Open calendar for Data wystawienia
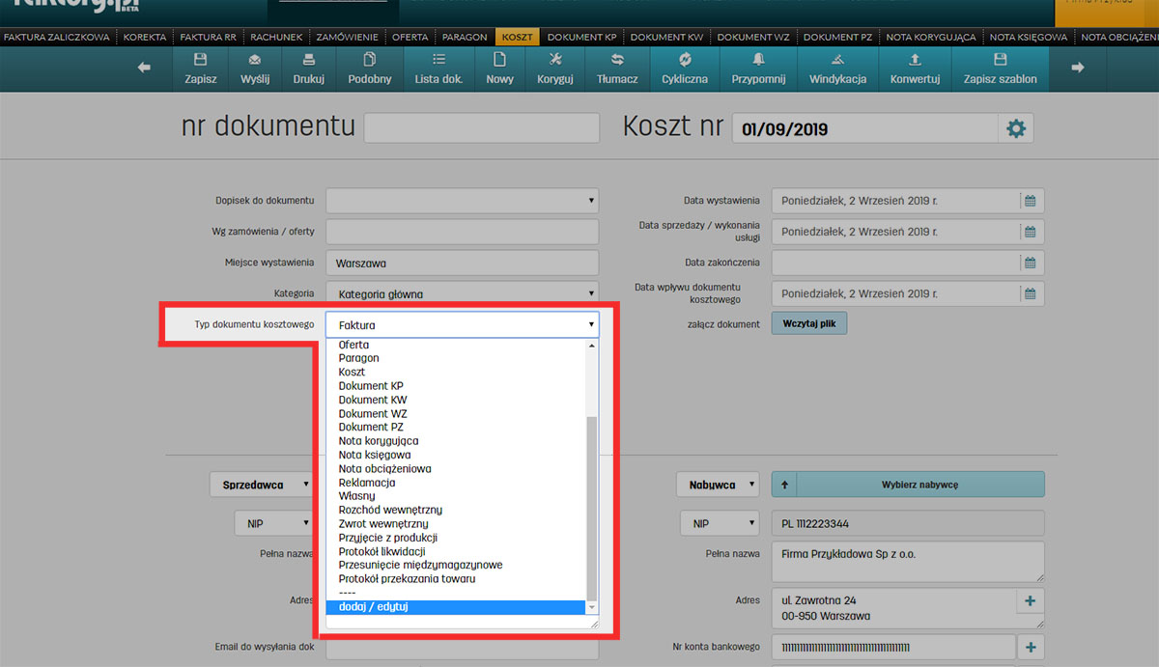Screen dimensions: 1159x667 click(x=1031, y=201)
